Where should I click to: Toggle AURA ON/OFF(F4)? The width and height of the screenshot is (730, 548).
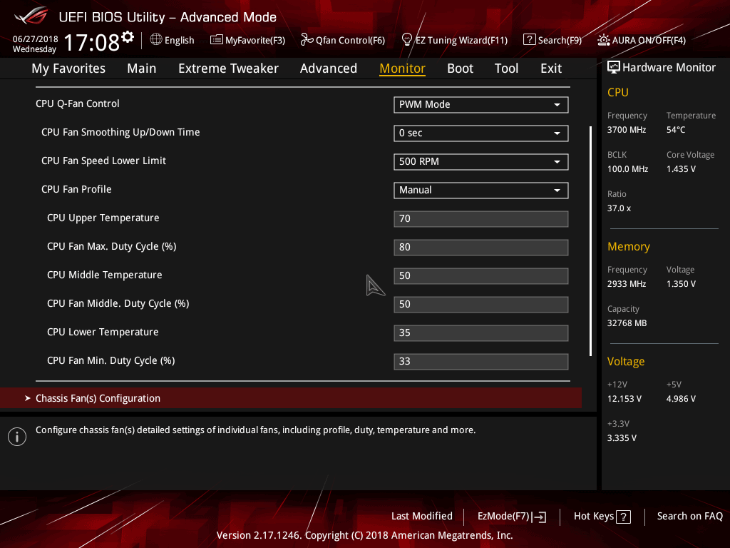pos(642,40)
